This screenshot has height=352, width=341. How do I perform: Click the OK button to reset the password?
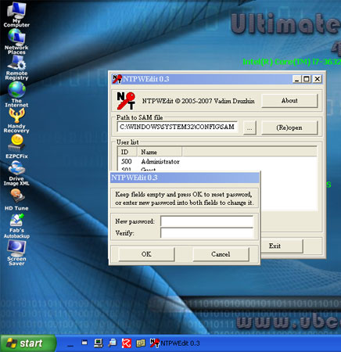146,254
